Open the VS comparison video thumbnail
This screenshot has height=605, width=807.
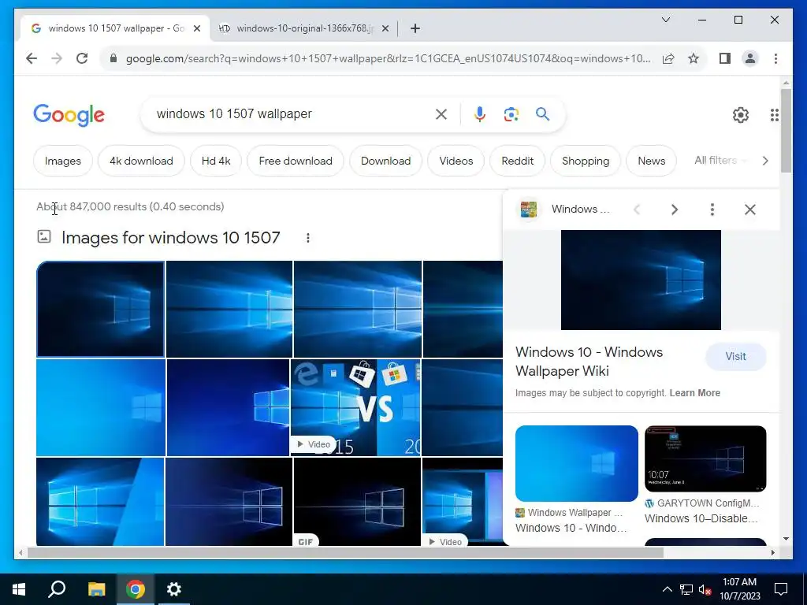pyautogui.click(x=355, y=408)
